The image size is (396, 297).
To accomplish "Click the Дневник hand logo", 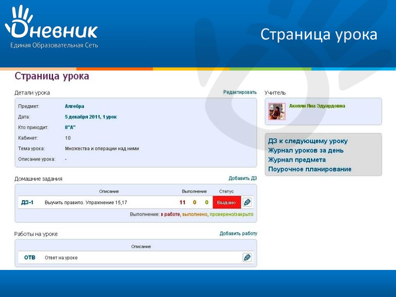I will click(51, 22).
